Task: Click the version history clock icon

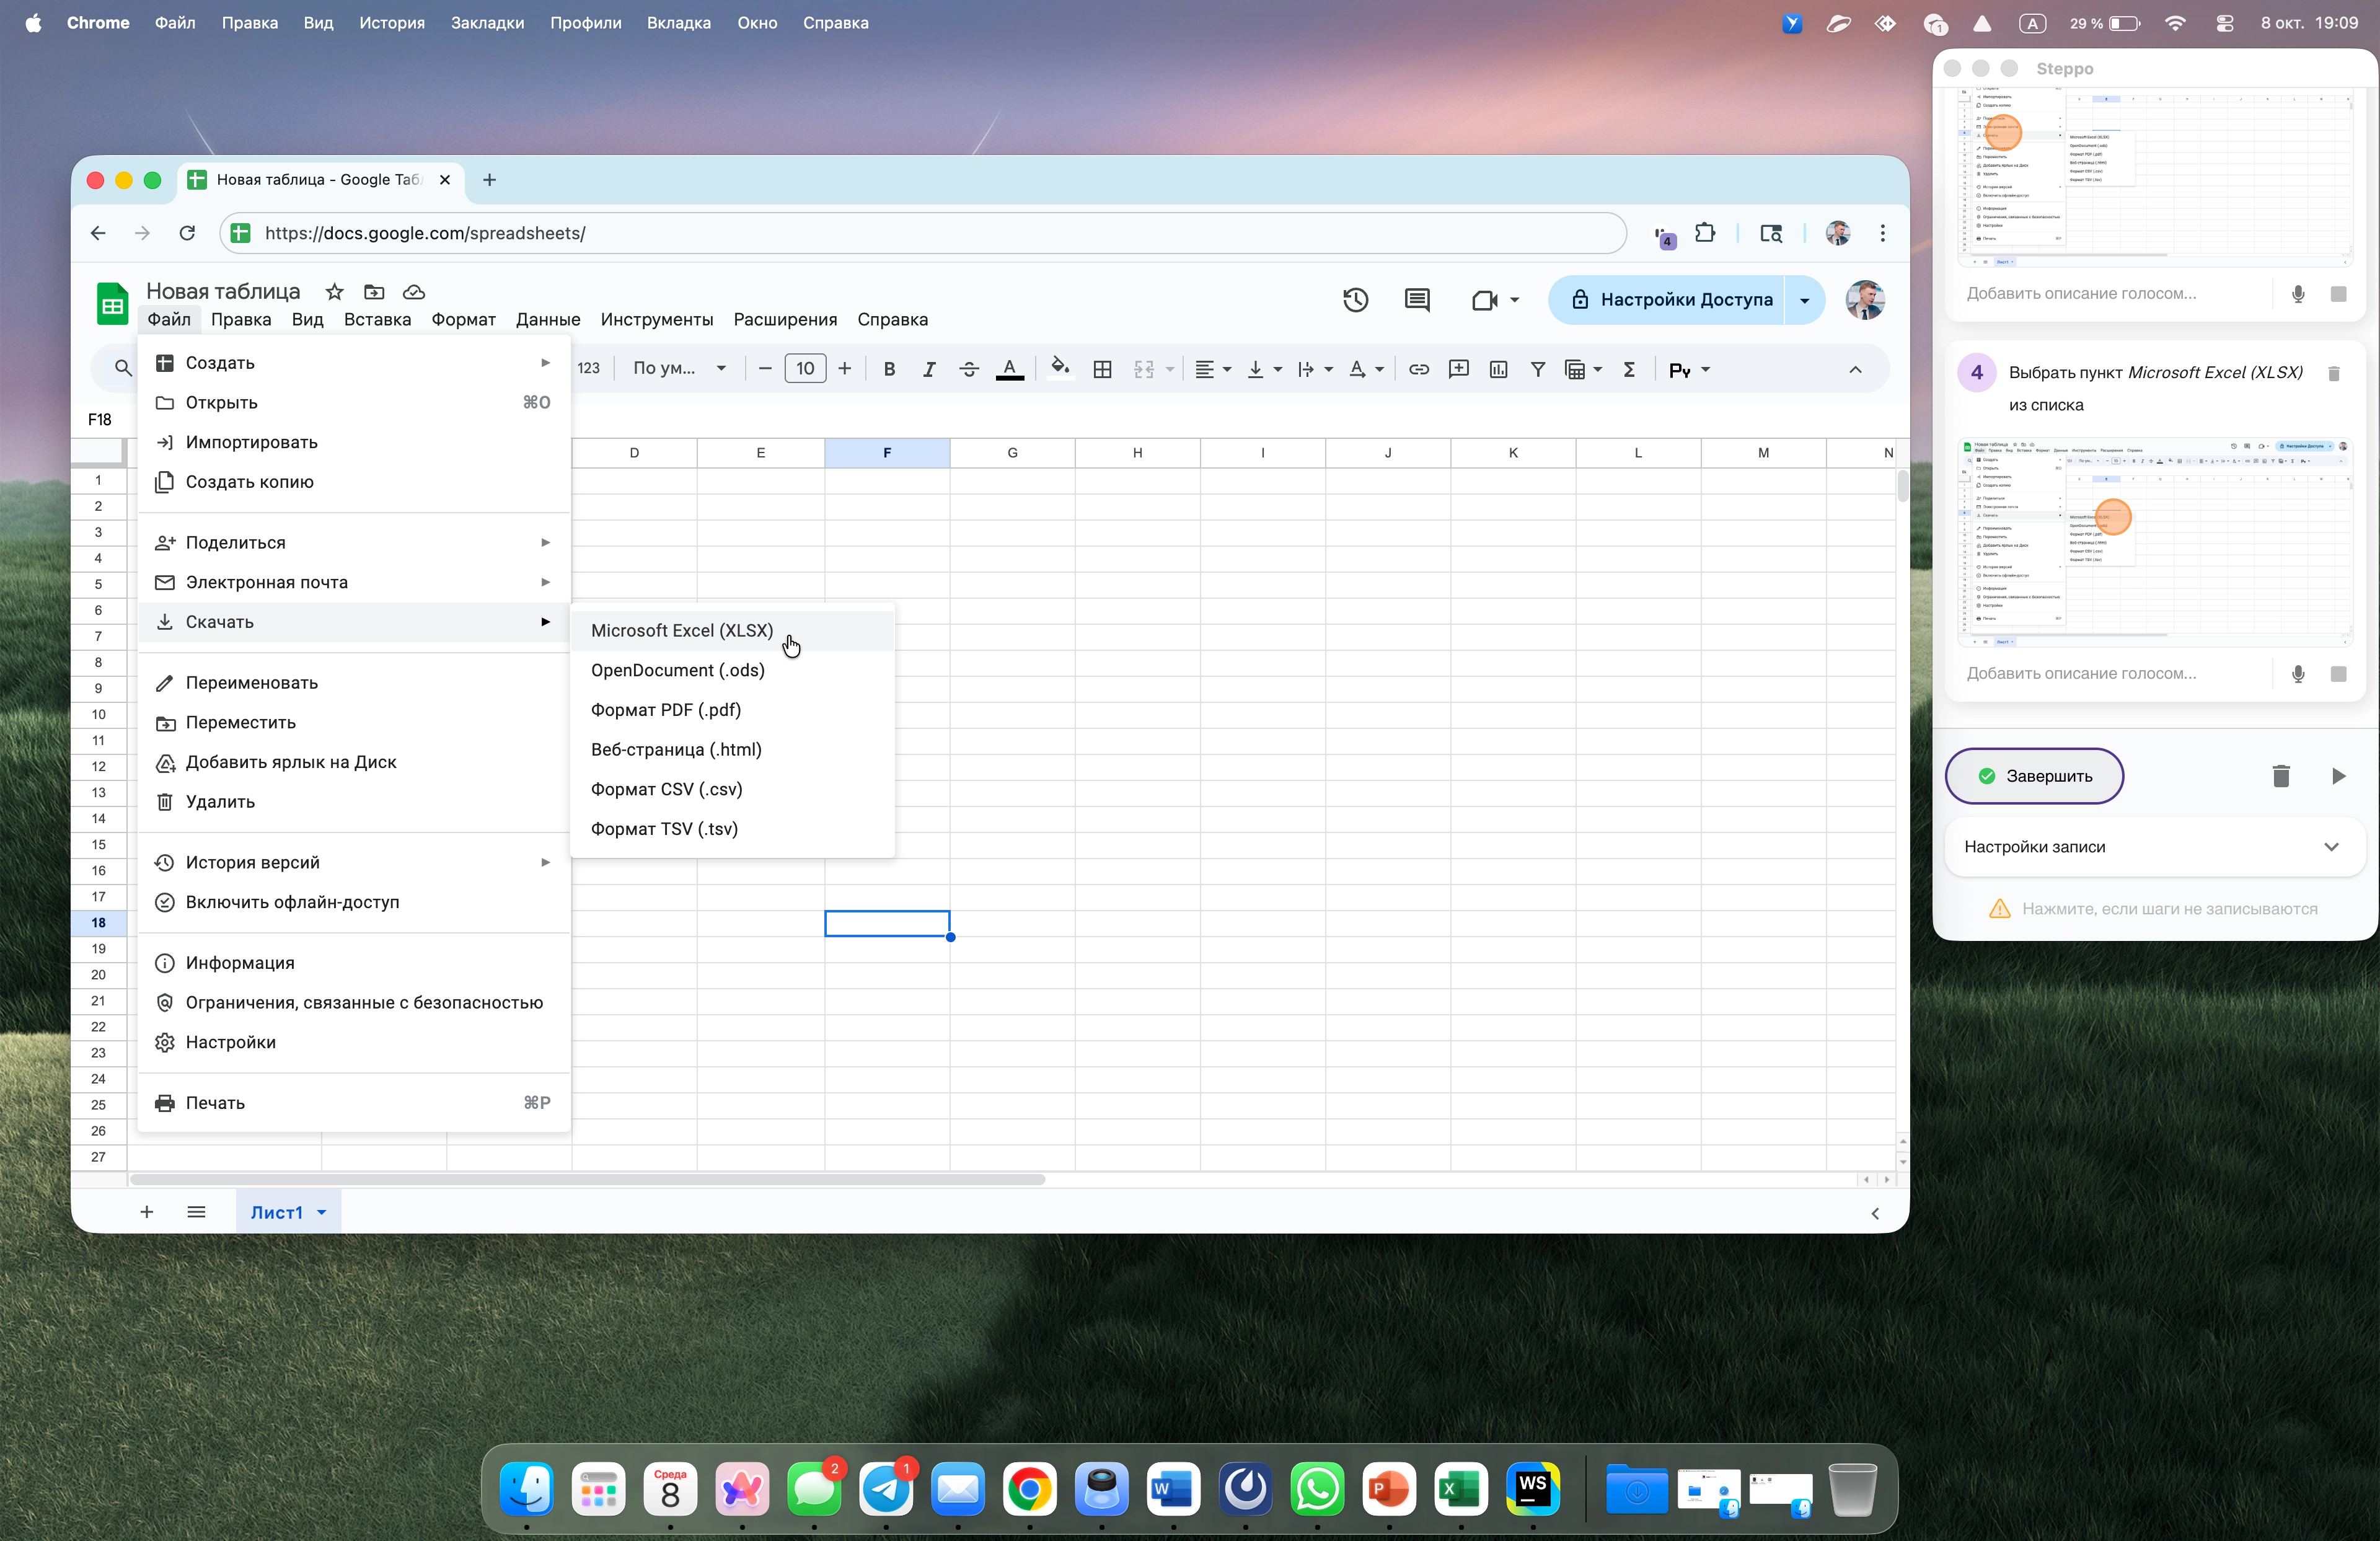Action: (1355, 300)
